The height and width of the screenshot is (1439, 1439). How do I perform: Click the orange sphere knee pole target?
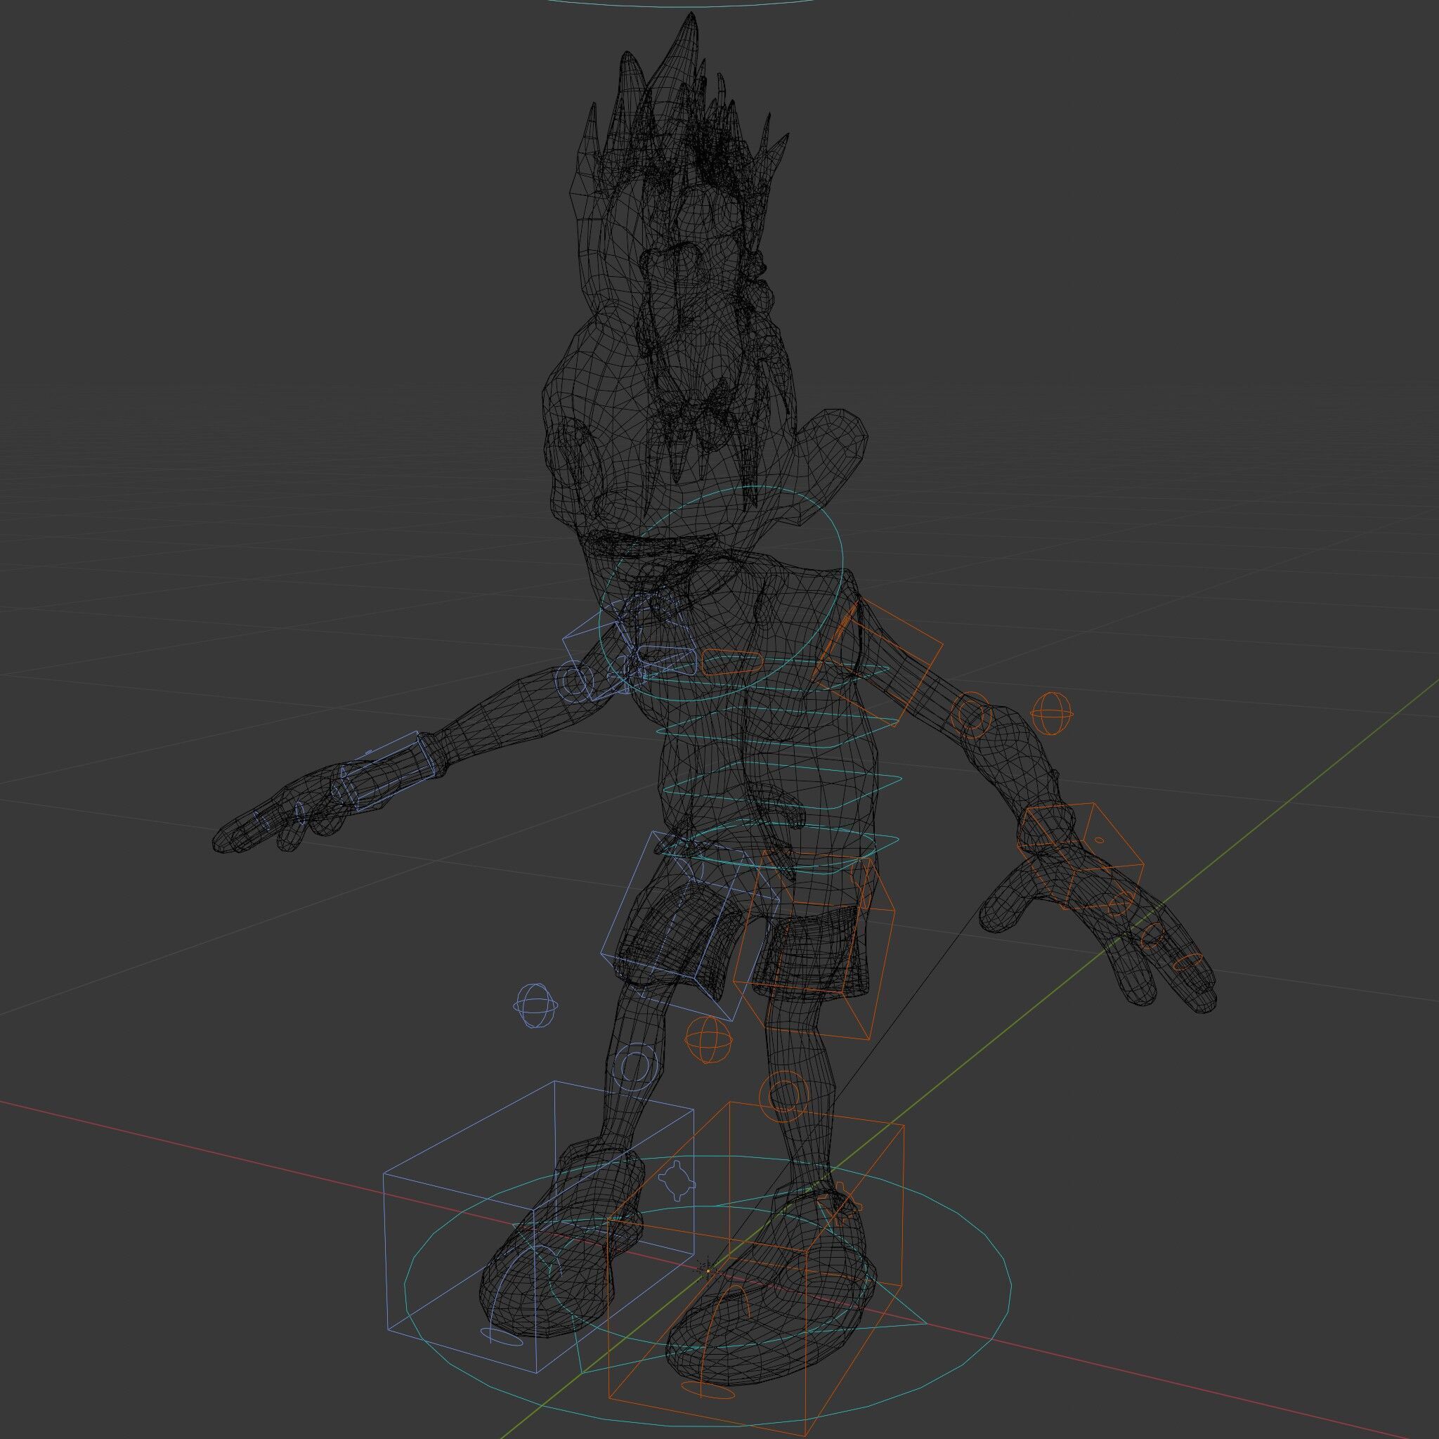[709, 1041]
